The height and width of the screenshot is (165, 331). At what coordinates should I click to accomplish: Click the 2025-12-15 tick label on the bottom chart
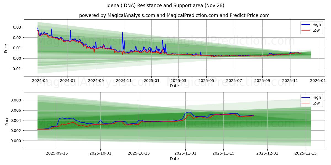click(306, 153)
